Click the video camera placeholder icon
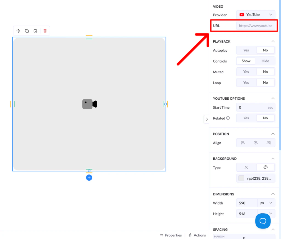Viewport: 281px width, 239px height. 89,104
